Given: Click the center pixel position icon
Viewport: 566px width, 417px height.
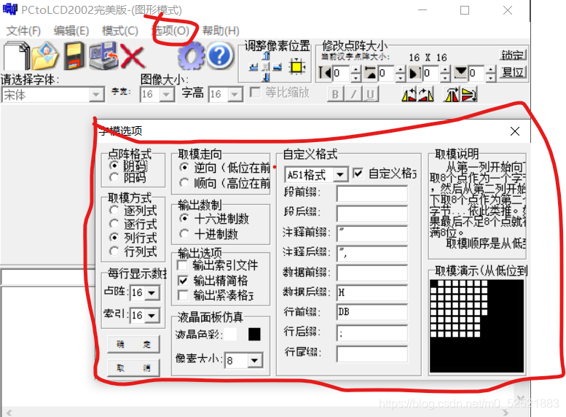Looking at the screenshot, I should (266, 67).
